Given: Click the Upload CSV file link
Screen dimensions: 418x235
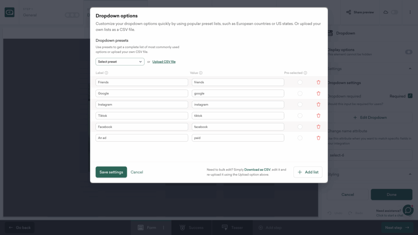Looking at the screenshot, I should [x=163, y=61].
